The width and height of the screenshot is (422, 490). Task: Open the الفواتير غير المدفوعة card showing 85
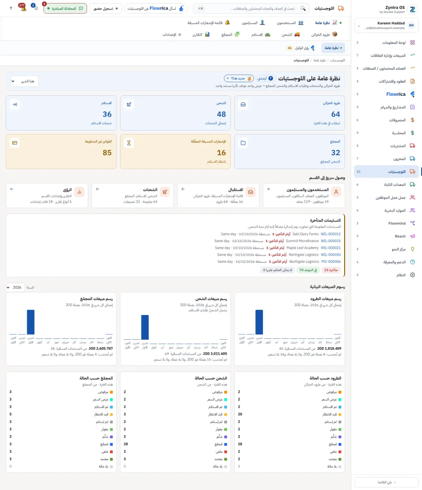(x=61, y=152)
